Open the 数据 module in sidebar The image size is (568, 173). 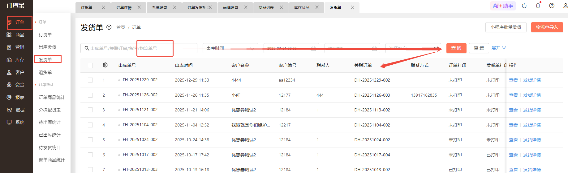coord(15,110)
